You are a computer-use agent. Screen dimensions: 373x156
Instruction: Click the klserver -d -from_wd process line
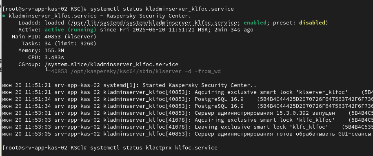pyautogui.click(x=136, y=71)
